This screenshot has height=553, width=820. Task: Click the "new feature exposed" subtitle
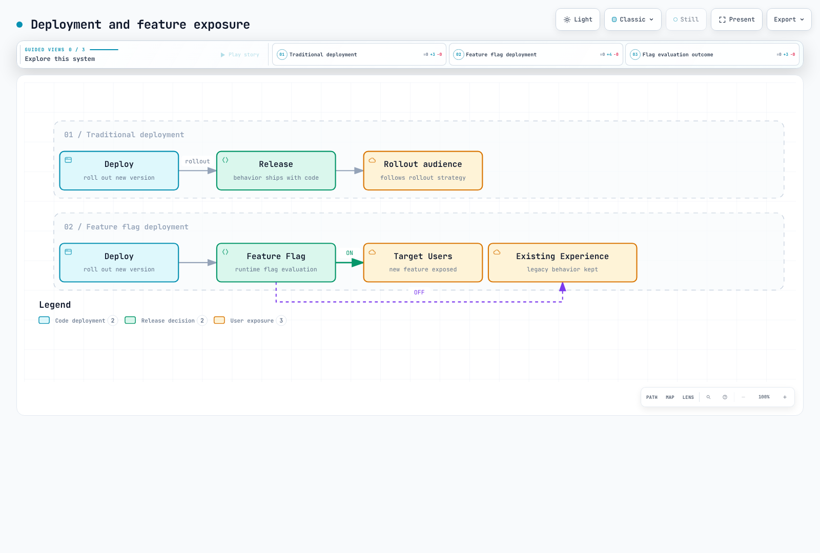tap(423, 269)
